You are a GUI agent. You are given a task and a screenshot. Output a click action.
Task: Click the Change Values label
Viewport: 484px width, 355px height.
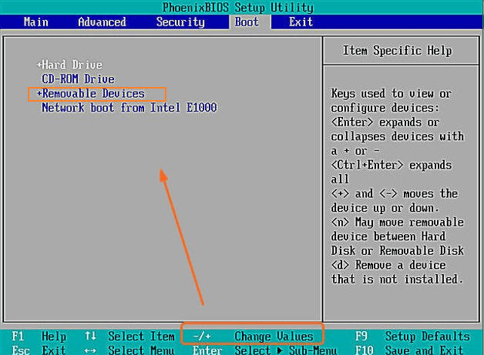[274, 337]
